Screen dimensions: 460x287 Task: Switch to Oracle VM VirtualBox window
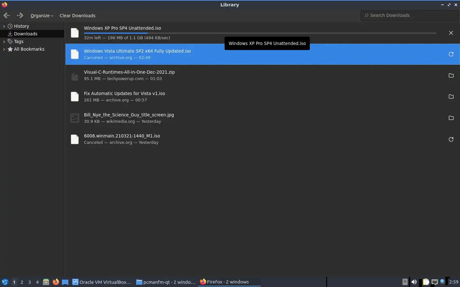[102, 282]
